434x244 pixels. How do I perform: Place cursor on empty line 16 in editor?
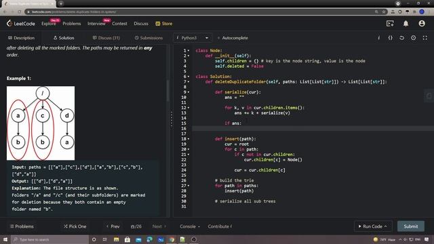[313, 129]
